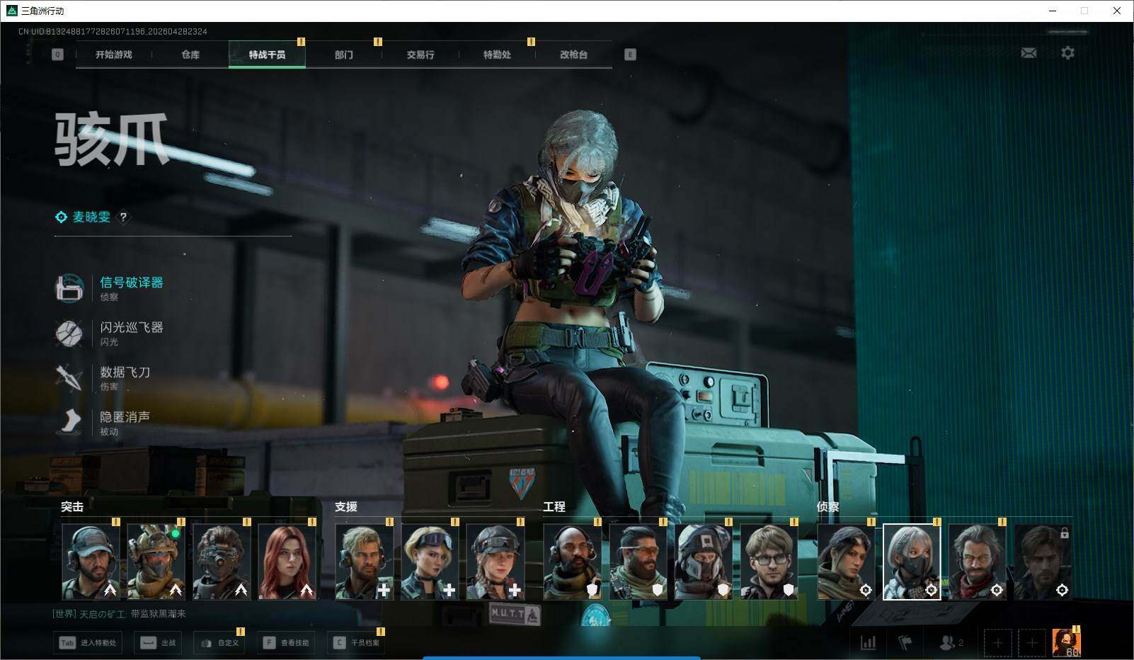1134x660 pixels.
Task: Click the question mark beside 麦晓雯
Action: point(123,217)
